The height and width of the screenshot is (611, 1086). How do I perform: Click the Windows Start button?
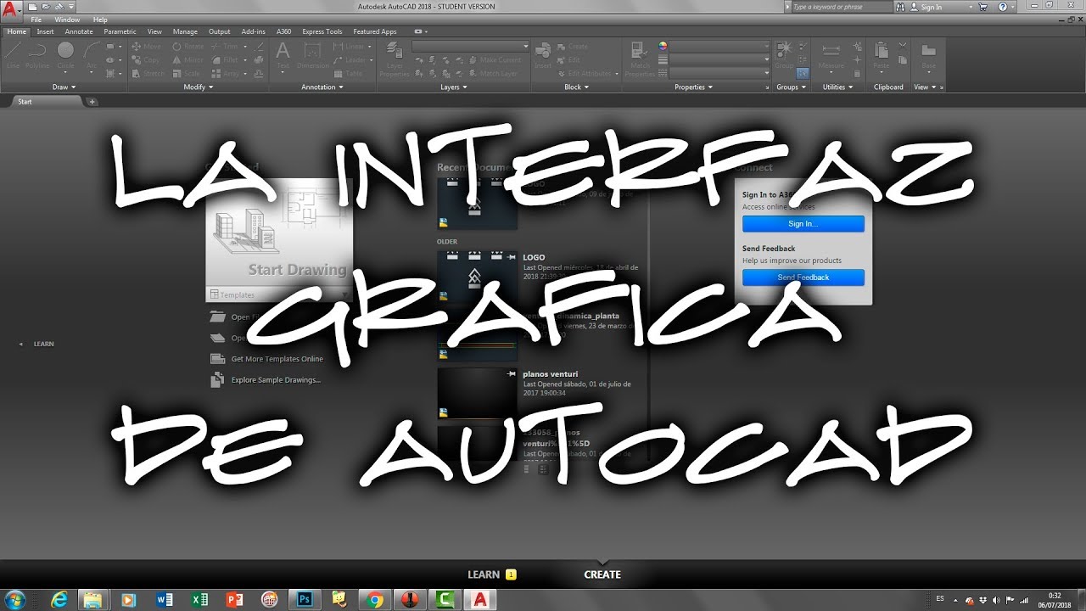[16, 599]
